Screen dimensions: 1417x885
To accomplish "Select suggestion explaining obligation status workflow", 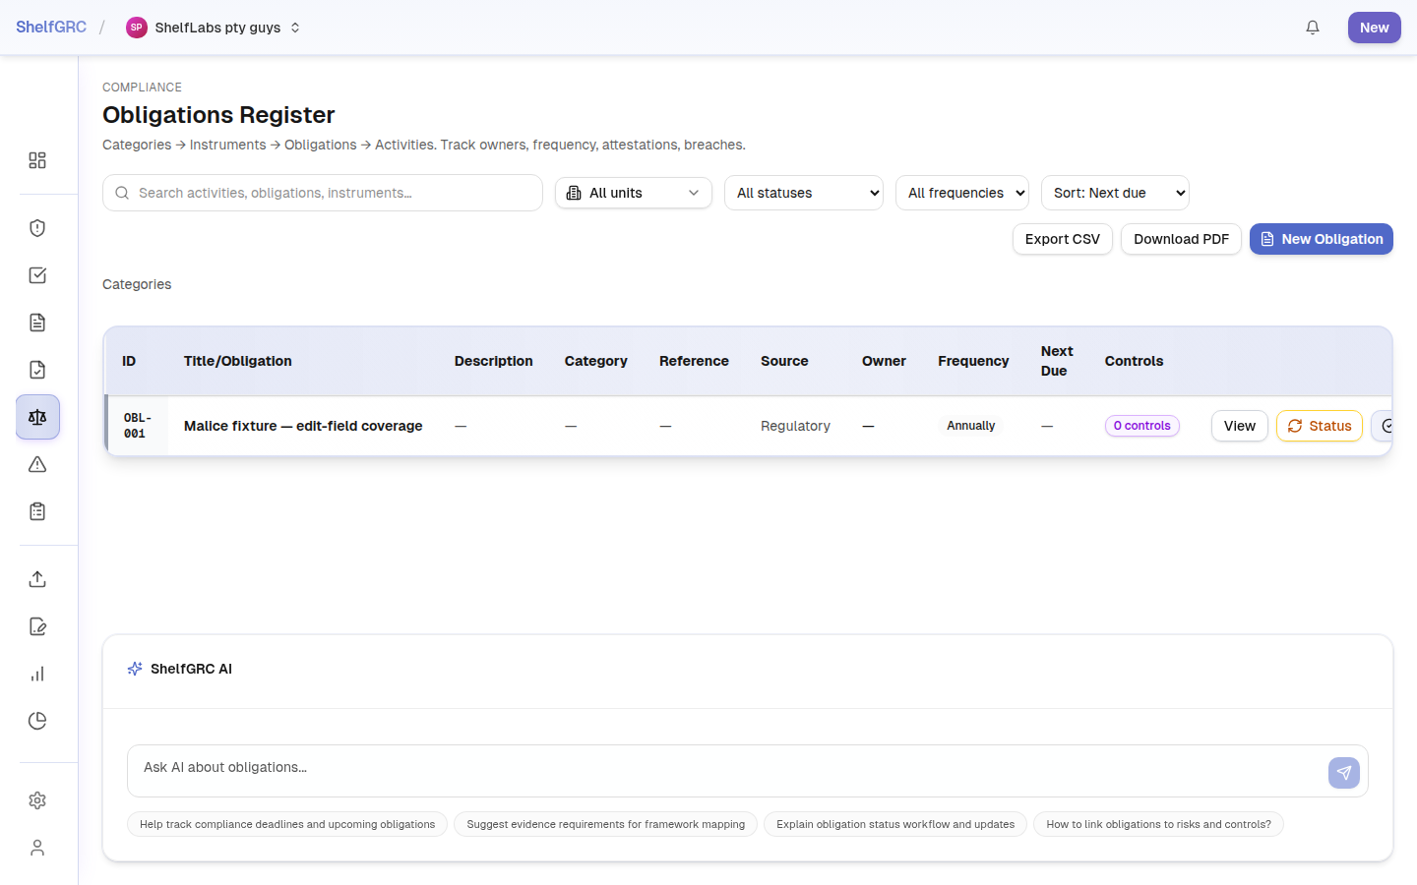I will (895, 824).
